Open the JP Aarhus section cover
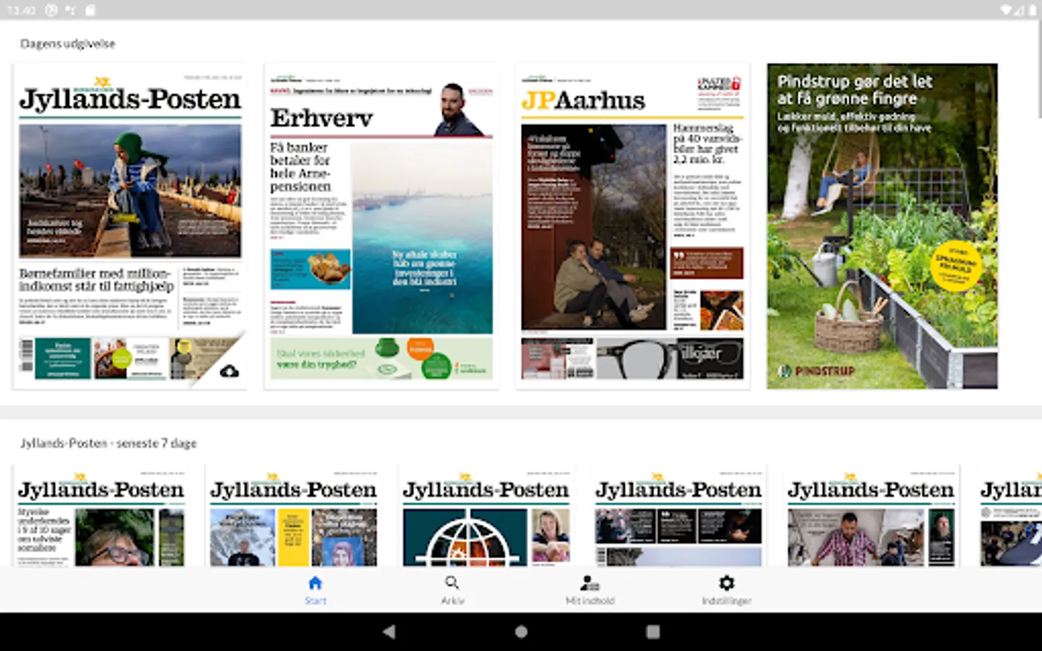1042x651 pixels. tap(632, 226)
